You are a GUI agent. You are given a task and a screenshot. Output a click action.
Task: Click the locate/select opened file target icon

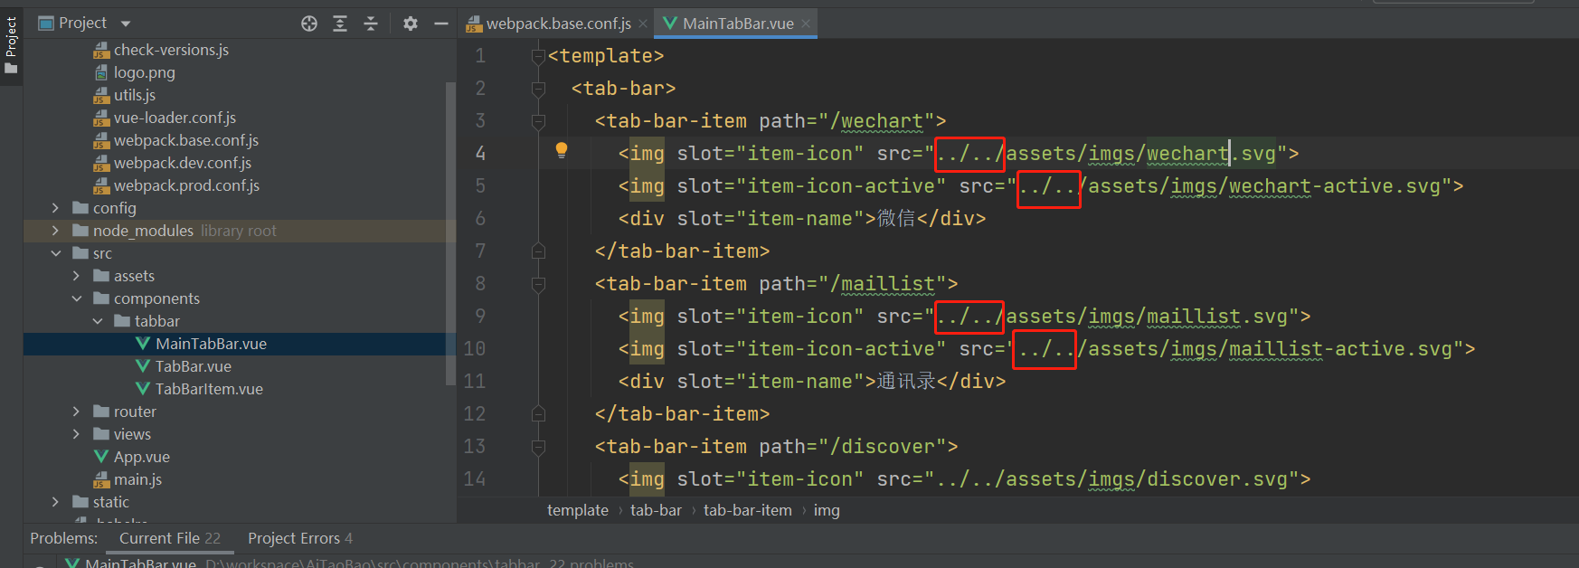pos(309,24)
